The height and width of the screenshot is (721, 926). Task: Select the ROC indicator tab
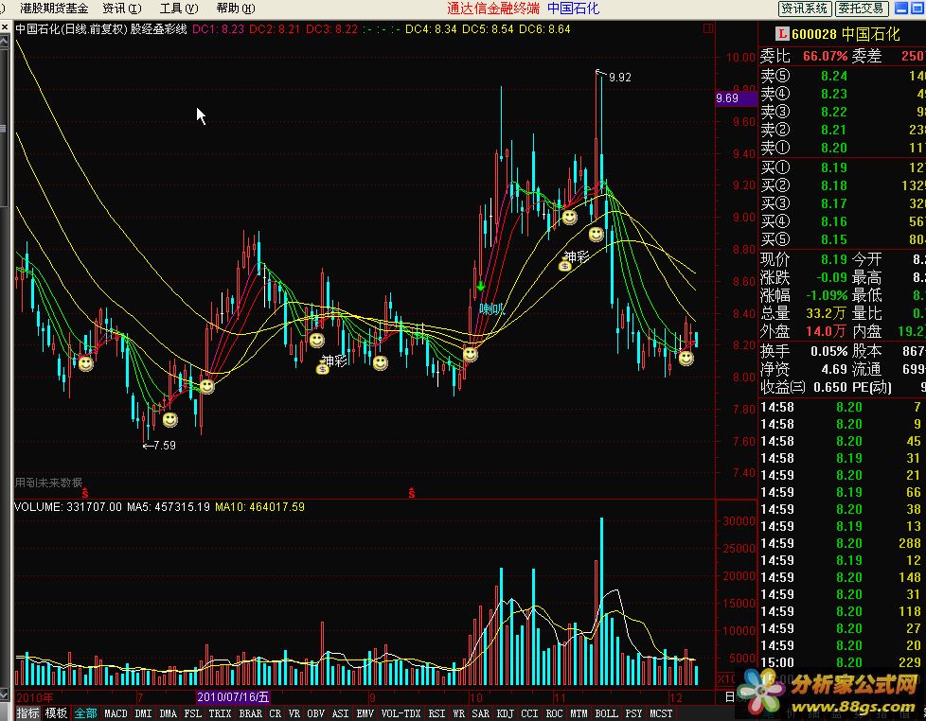click(x=554, y=713)
